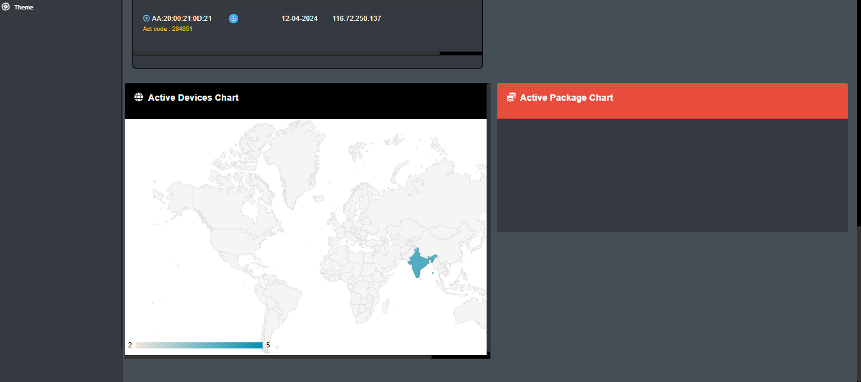Open the Theme menu item

[x=24, y=8]
